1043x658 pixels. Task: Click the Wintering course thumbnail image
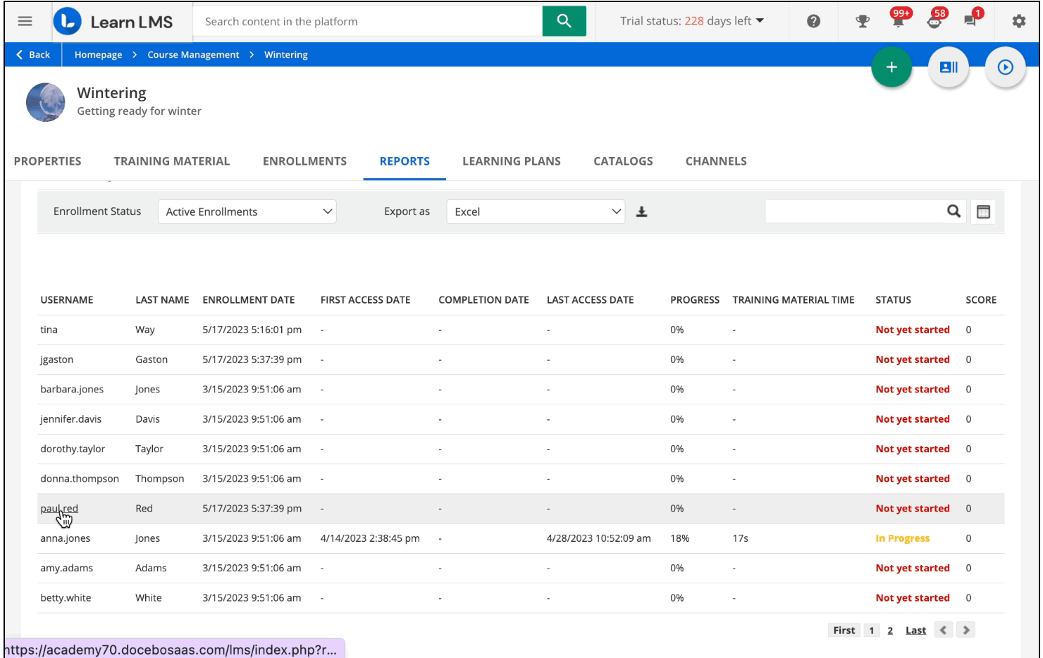pos(46,102)
